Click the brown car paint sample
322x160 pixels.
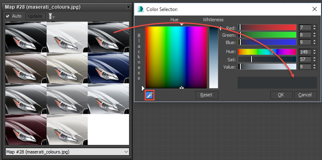tap(26, 68)
